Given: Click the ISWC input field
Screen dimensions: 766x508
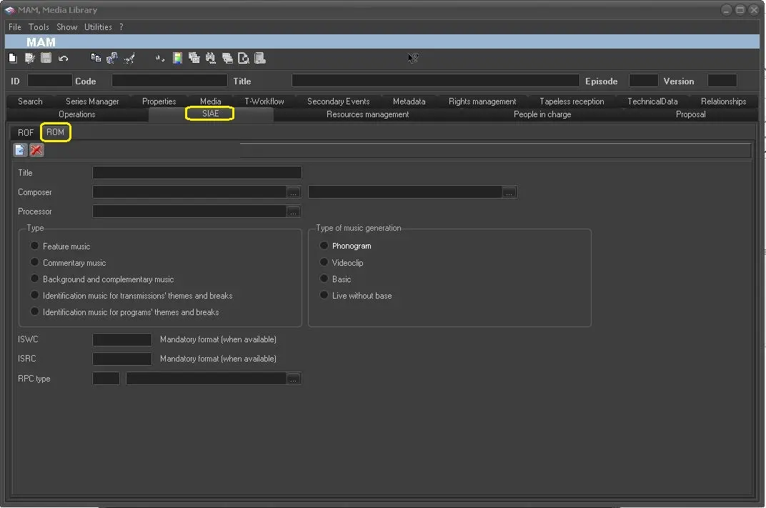Looking at the screenshot, I should 122,340.
